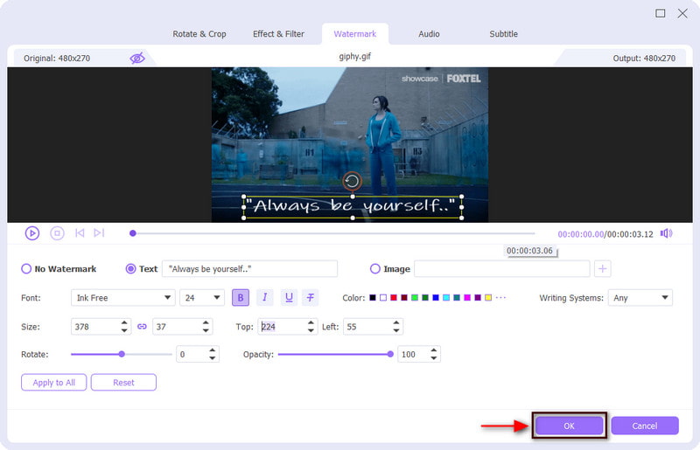The image size is (700, 450).
Task: Add a watermark image with plus button
Action: 602,268
